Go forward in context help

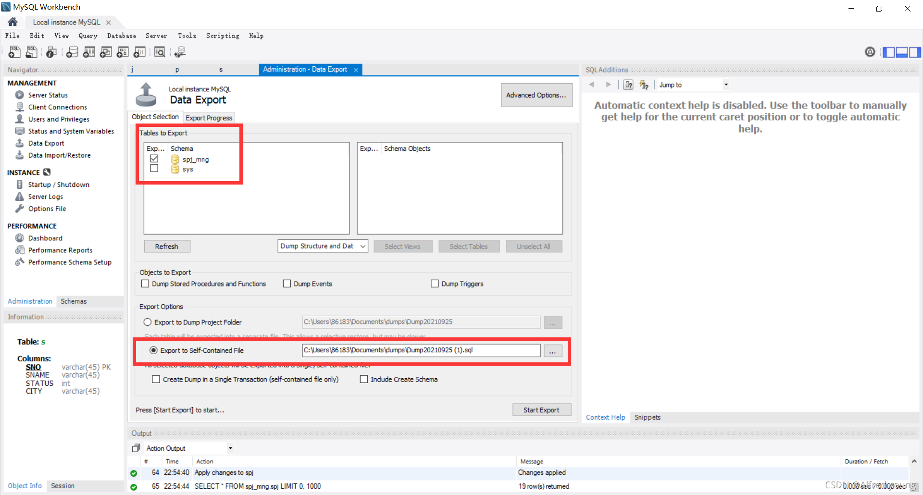click(609, 85)
